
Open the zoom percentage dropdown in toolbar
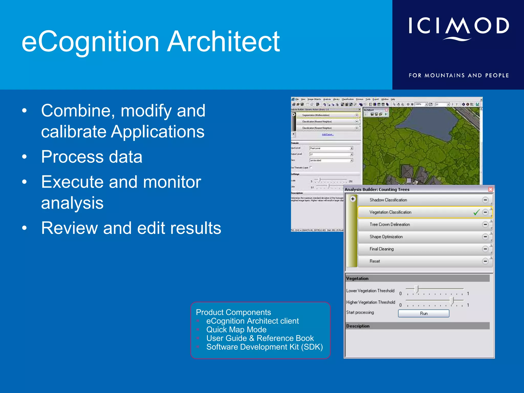pyautogui.click(x=426, y=104)
